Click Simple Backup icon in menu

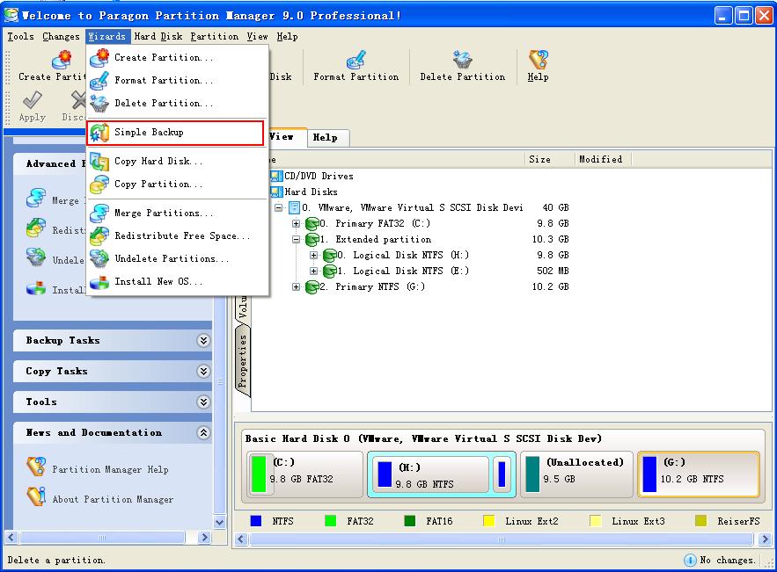pos(99,133)
